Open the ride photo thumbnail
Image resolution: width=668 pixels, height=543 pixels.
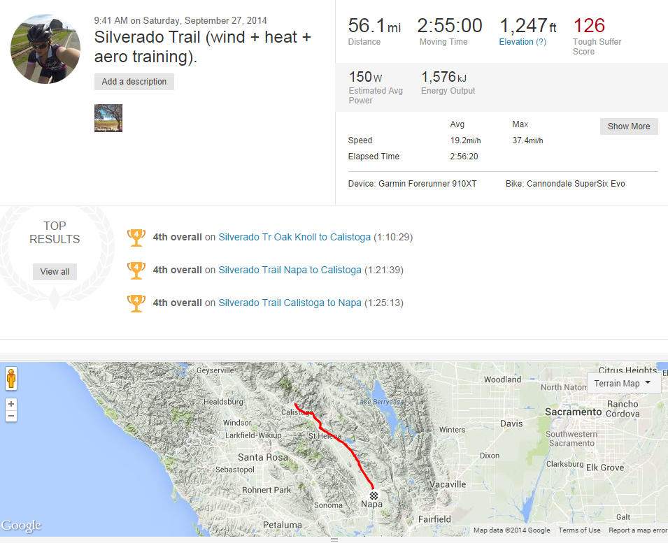pyautogui.click(x=108, y=118)
